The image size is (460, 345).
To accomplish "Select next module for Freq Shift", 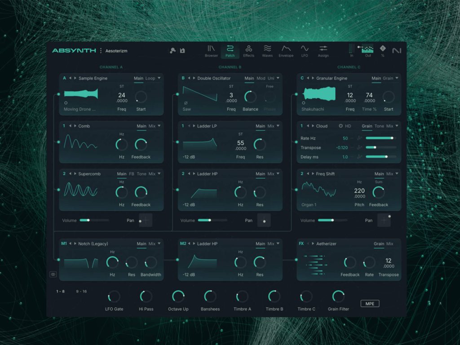I will (x=313, y=174).
